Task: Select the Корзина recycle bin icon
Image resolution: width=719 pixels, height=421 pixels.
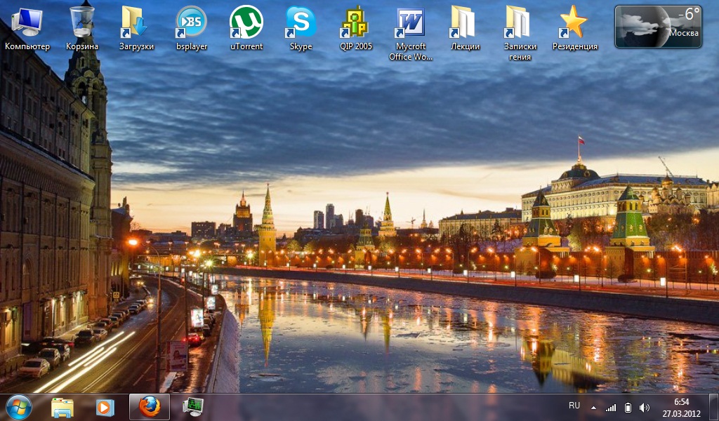Action: 82,23
